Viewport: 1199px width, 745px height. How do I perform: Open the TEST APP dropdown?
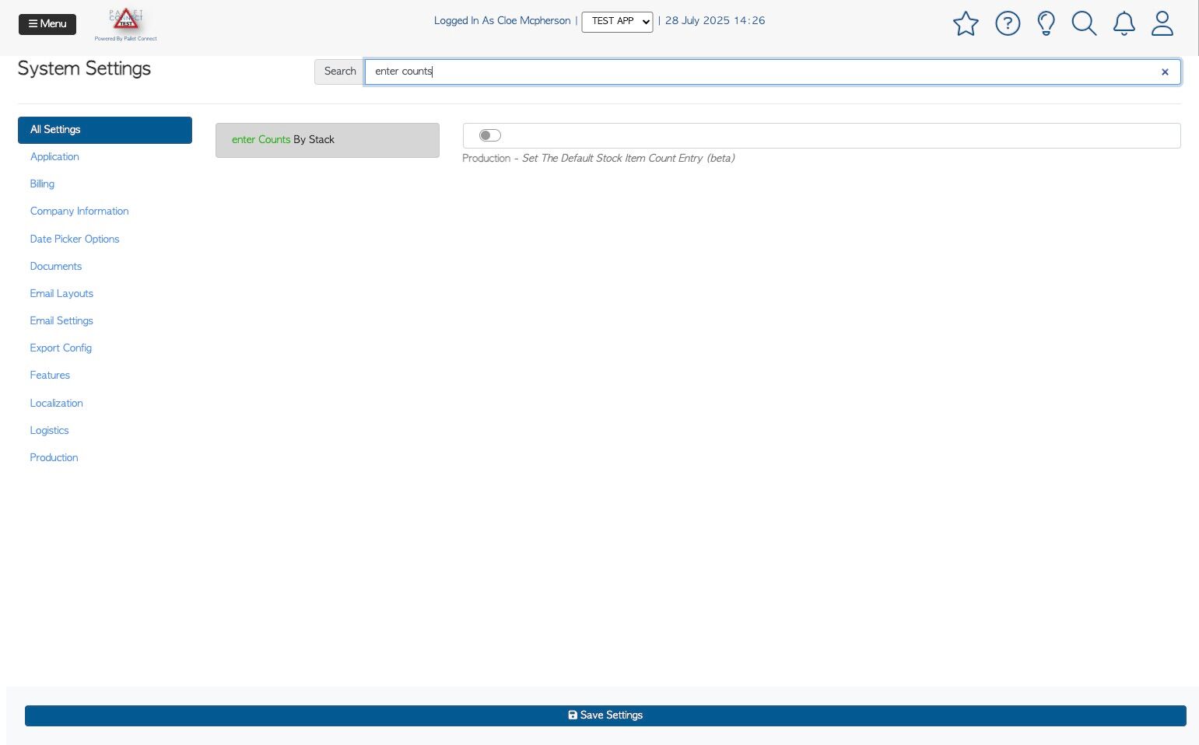pyautogui.click(x=617, y=22)
